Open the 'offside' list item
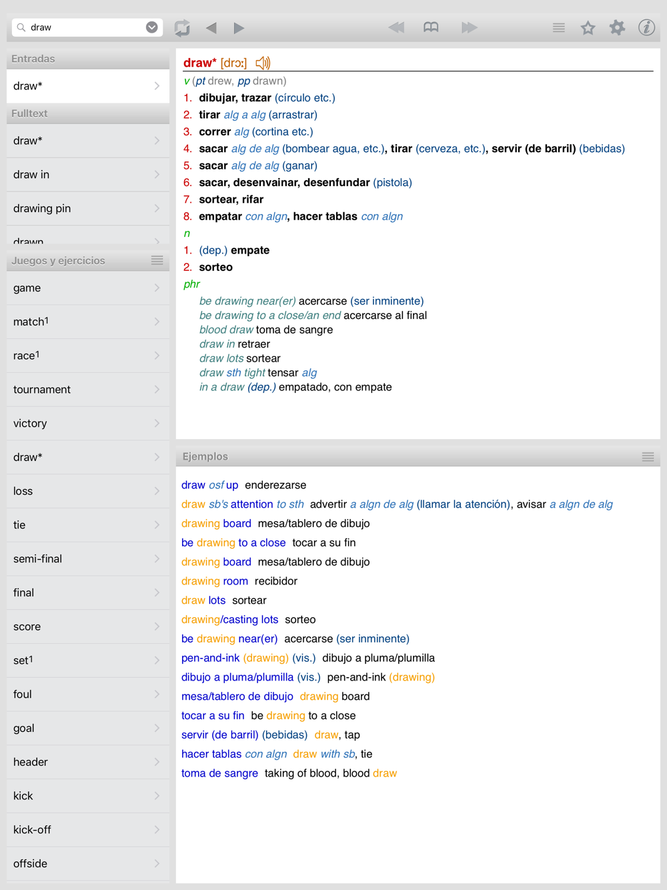This screenshot has height=890, width=667. point(88,864)
